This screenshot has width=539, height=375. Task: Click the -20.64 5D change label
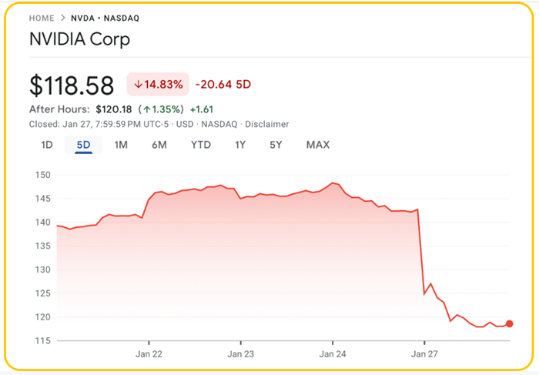pyautogui.click(x=223, y=84)
